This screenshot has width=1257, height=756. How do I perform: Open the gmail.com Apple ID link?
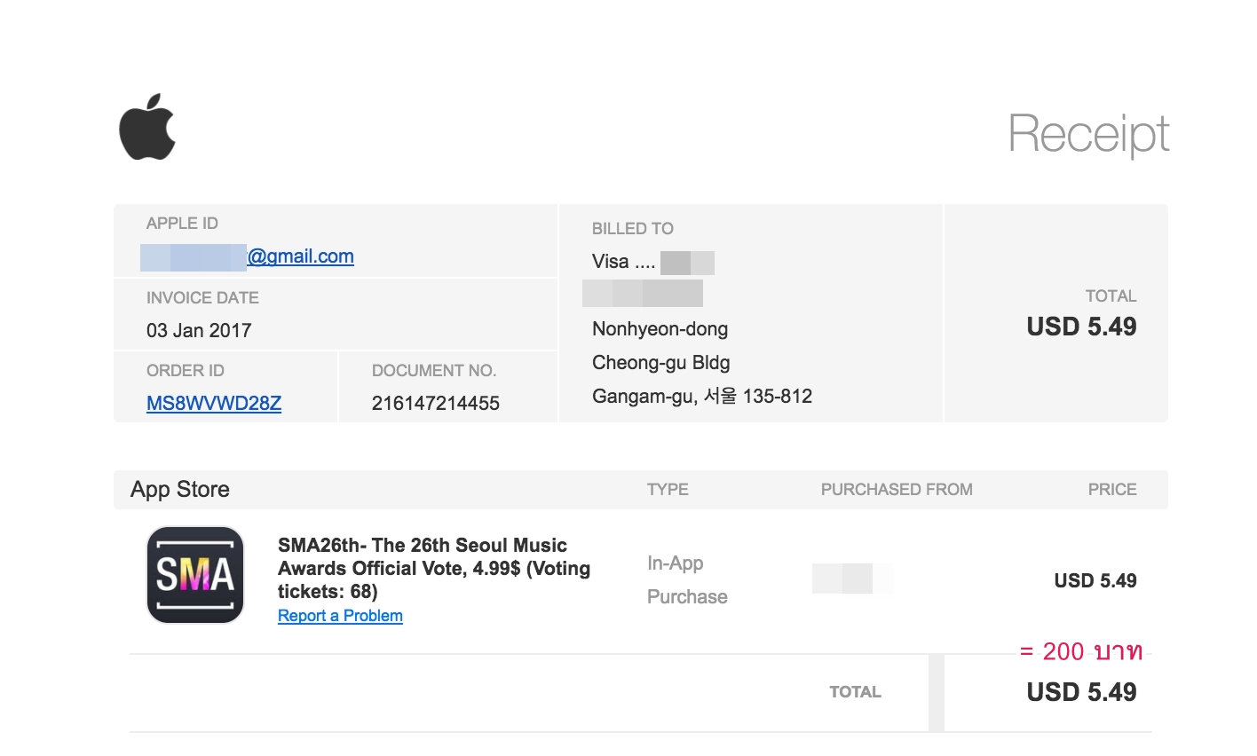tap(248, 256)
